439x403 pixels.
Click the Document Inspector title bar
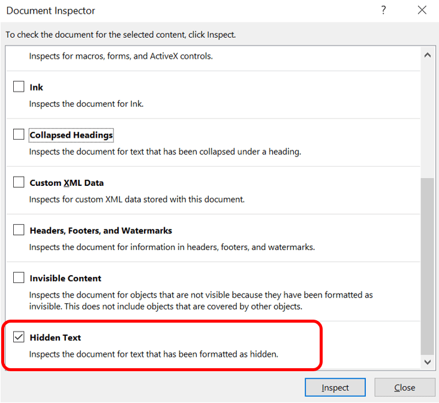(x=180, y=11)
